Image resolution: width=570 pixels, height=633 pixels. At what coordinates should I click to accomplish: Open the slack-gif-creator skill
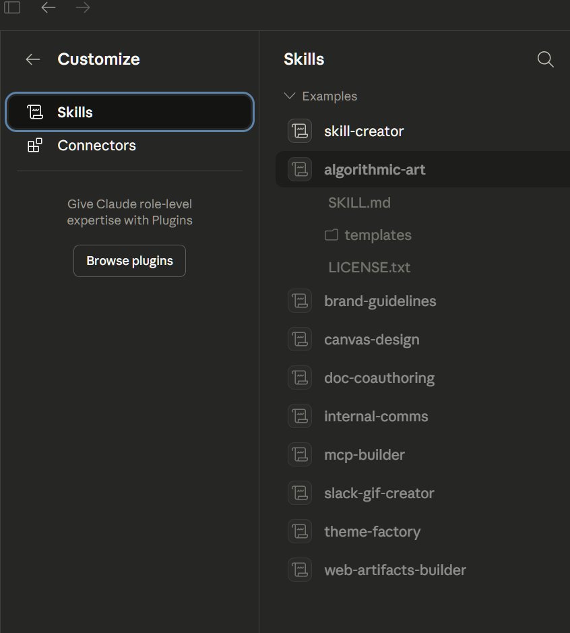(x=379, y=493)
